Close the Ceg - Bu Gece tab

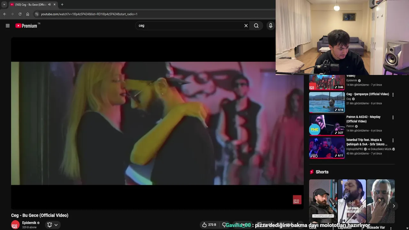[x=55, y=4]
